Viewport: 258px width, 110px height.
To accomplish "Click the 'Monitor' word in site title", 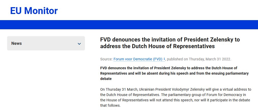I will point(41,11).
